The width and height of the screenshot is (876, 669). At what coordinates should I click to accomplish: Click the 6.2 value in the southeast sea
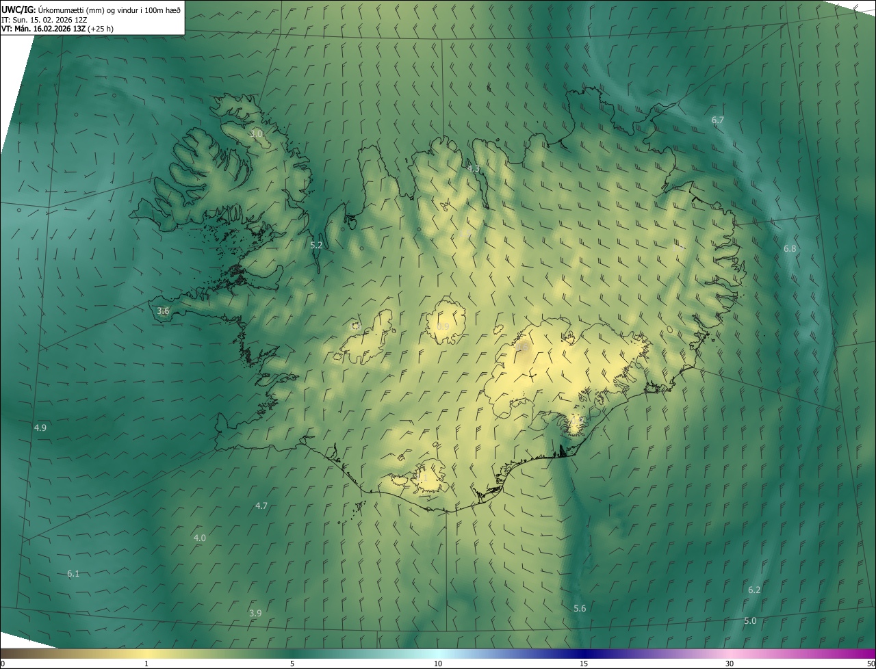click(754, 590)
